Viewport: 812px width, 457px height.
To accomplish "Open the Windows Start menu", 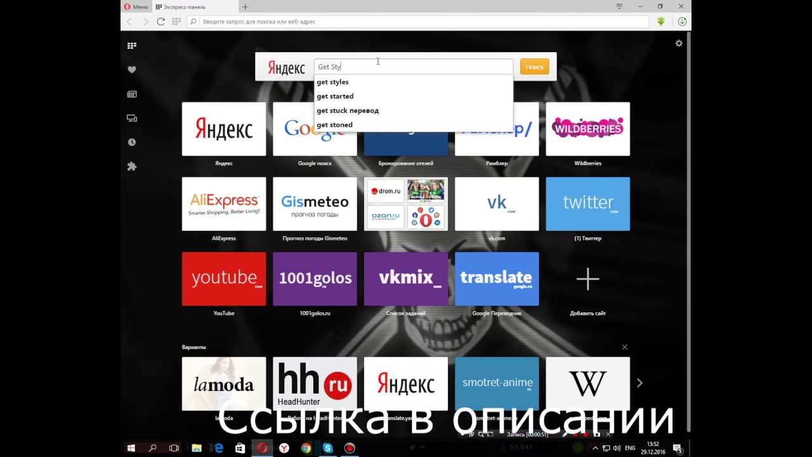I will coord(131,448).
